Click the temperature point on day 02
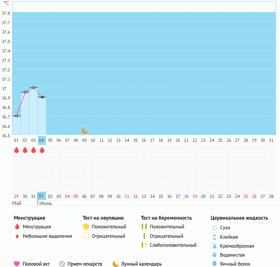This screenshot has height=267, width=280. pos(25,92)
